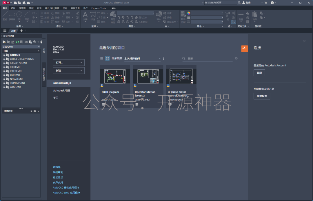Click the Match Layer (匹配图层) tool

coord(141,22)
